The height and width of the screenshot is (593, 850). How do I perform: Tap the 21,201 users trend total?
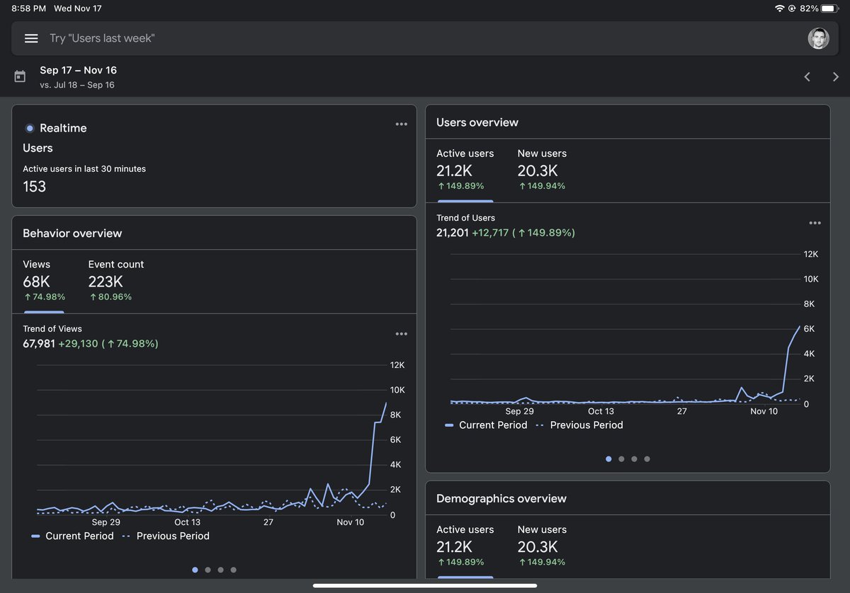tap(453, 233)
